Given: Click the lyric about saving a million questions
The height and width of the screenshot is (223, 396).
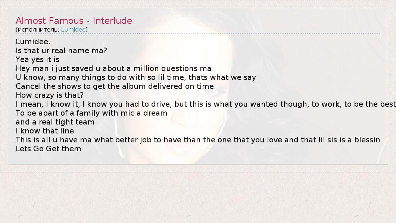Looking at the screenshot, I should click(113, 68).
